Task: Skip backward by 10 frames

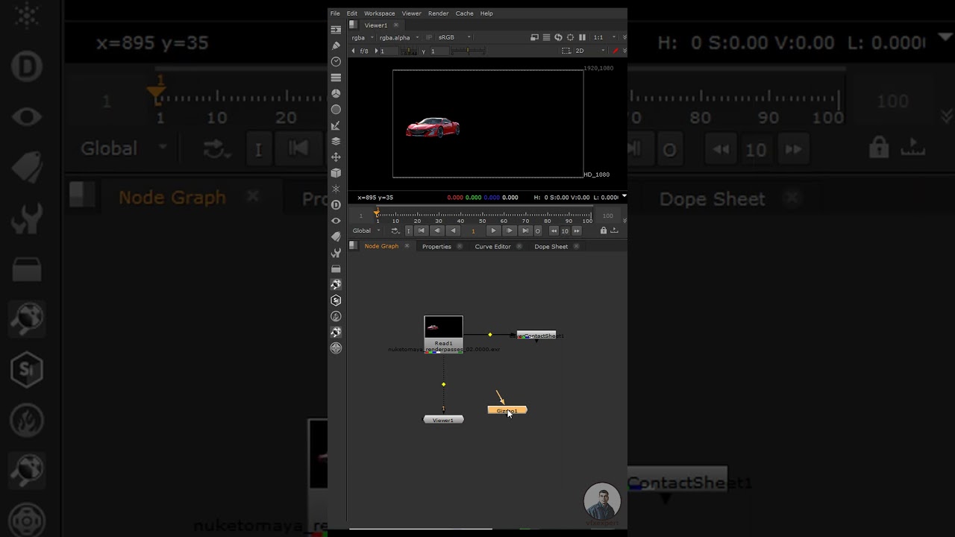Action: click(x=553, y=230)
